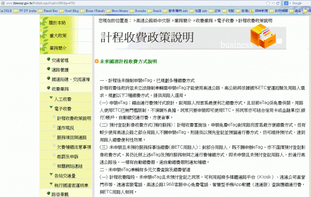Reload the page with the refresh icon

[278, 3]
